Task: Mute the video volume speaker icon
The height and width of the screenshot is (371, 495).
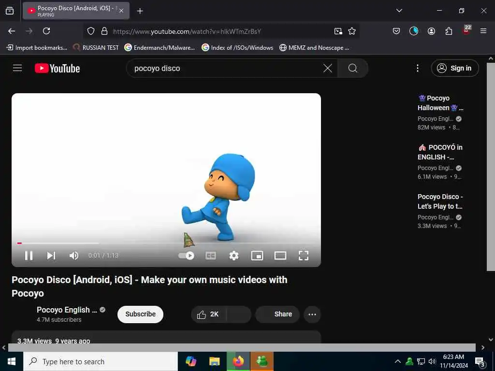Action: (74, 256)
